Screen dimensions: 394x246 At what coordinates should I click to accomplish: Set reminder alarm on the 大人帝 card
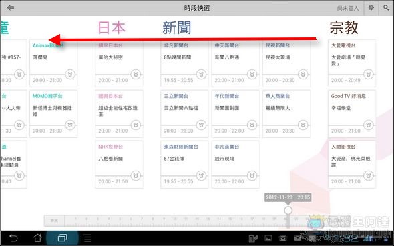pos(19,125)
